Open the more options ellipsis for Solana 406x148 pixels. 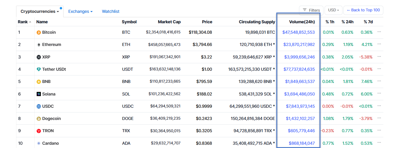[379, 93]
